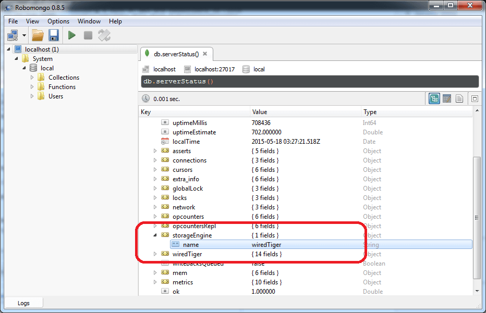Expand the globalLock object row
This screenshot has height=313, width=486.
(155, 188)
